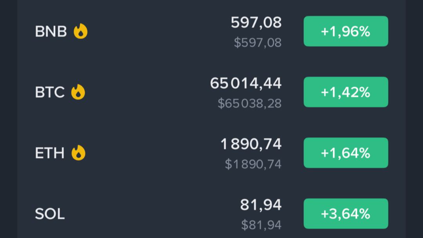This screenshot has height=238, width=423.
Task: Click empty SOL row space between name and price
Action: point(149,214)
